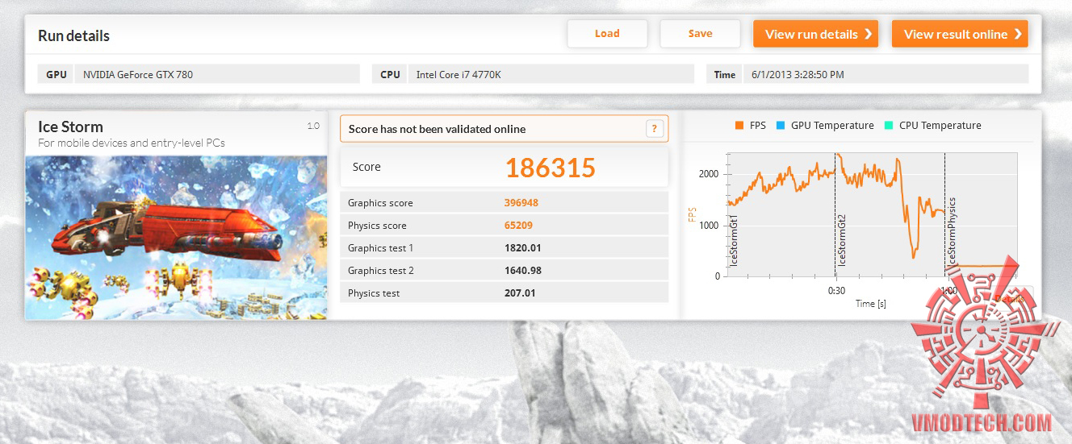Click the FPS line graph area
Viewport: 1072px width, 444px height.
872,215
